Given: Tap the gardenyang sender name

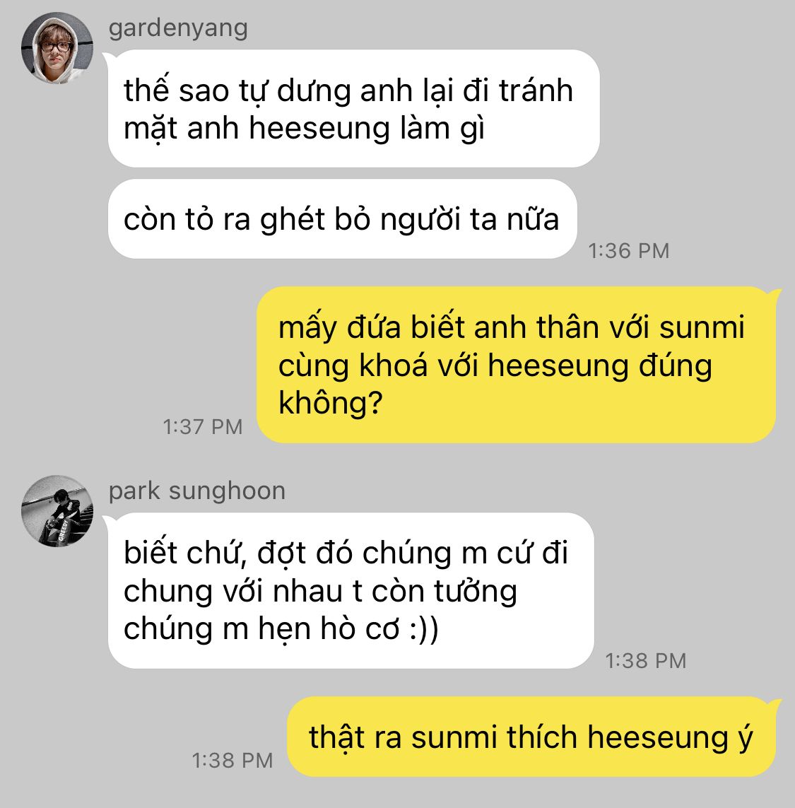Looking at the screenshot, I should pos(178,28).
